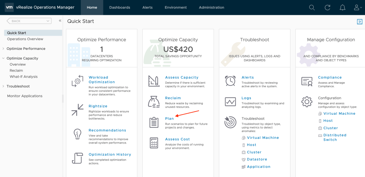Expand the Troubleshoot sidebar section
Image resolution: width=365 pixels, height=177 pixels.
[4, 87]
